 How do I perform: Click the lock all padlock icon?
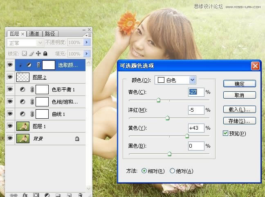click(x=45, y=53)
